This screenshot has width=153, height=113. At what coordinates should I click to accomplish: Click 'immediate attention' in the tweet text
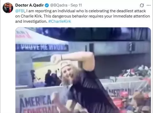click(132, 16)
